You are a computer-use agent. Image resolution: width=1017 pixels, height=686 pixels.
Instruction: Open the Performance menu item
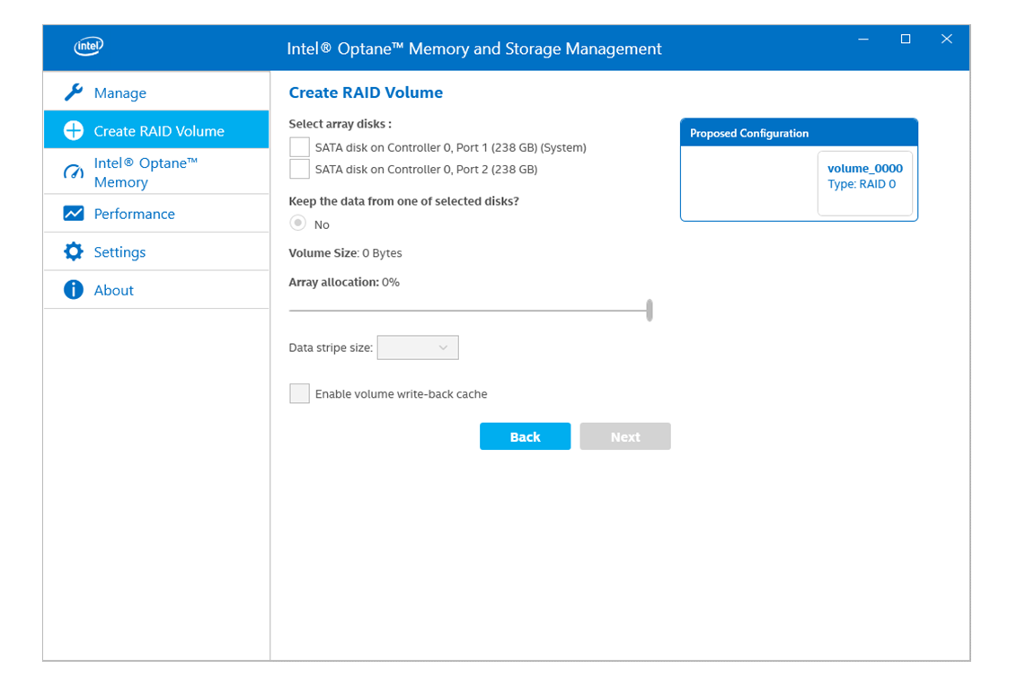[x=134, y=214]
